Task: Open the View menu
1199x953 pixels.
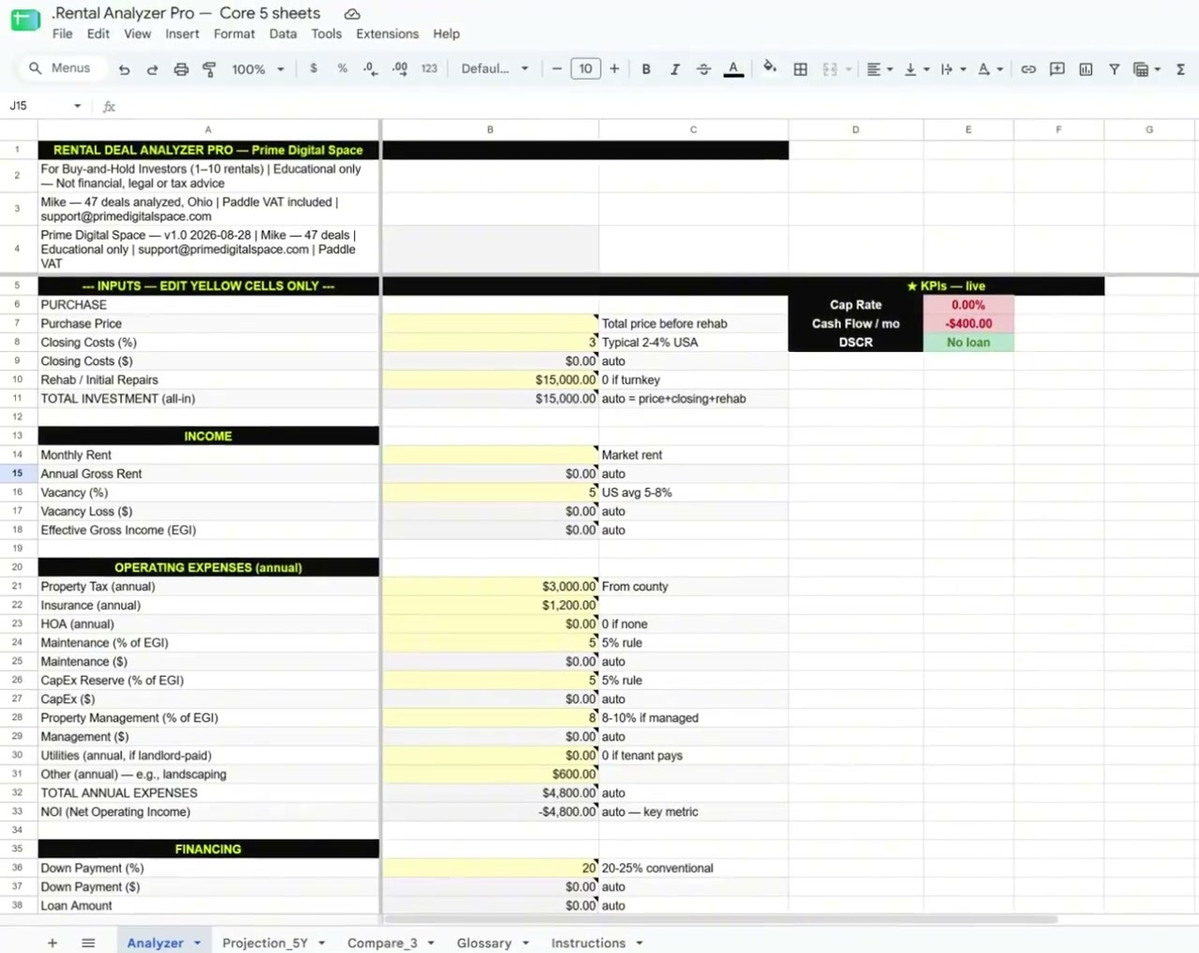Action: point(138,34)
